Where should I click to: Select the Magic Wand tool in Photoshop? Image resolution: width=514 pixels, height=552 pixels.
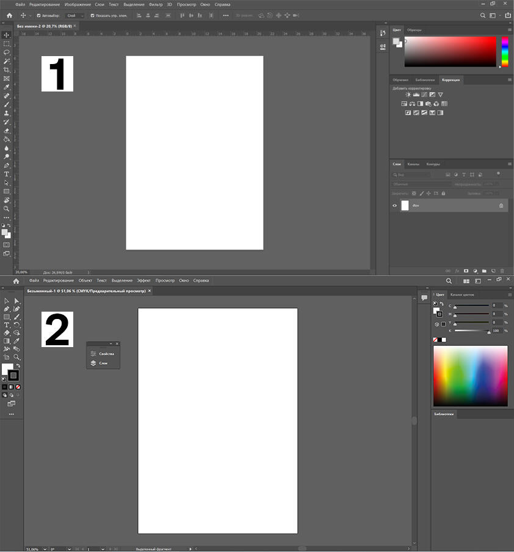(6, 61)
